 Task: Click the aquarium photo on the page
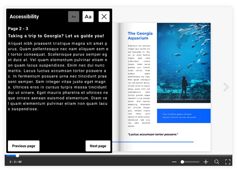(184, 63)
